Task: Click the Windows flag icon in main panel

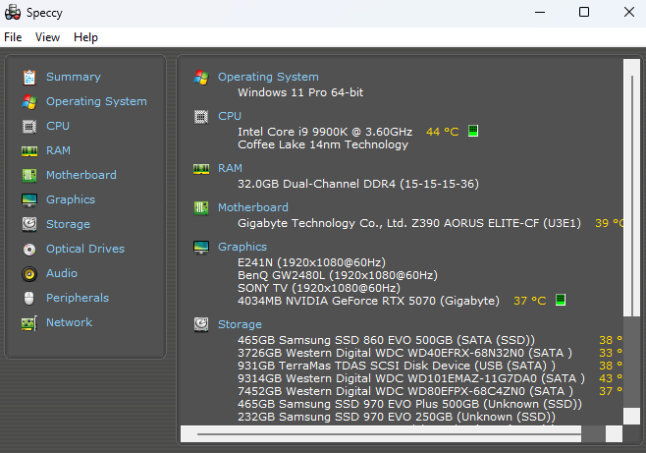Action: [x=201, y=77]
